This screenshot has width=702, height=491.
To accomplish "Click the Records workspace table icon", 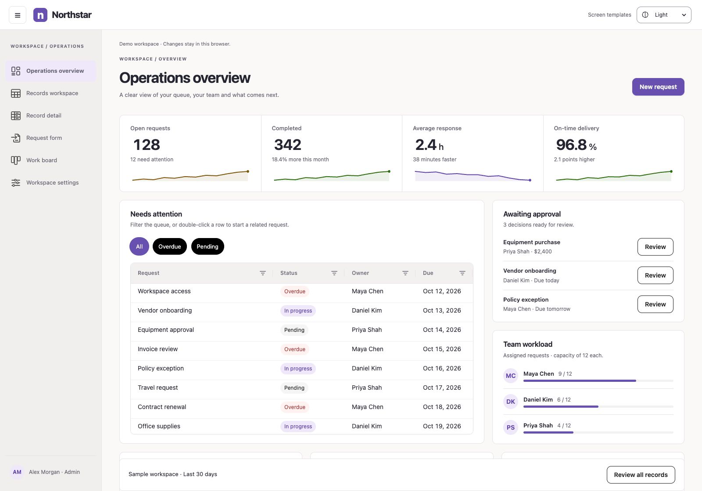I will [16, 93].
